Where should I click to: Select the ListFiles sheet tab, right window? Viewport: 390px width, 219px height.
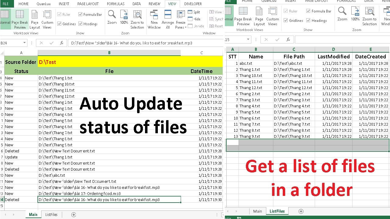pyautogui.click(x=277, y=211)
